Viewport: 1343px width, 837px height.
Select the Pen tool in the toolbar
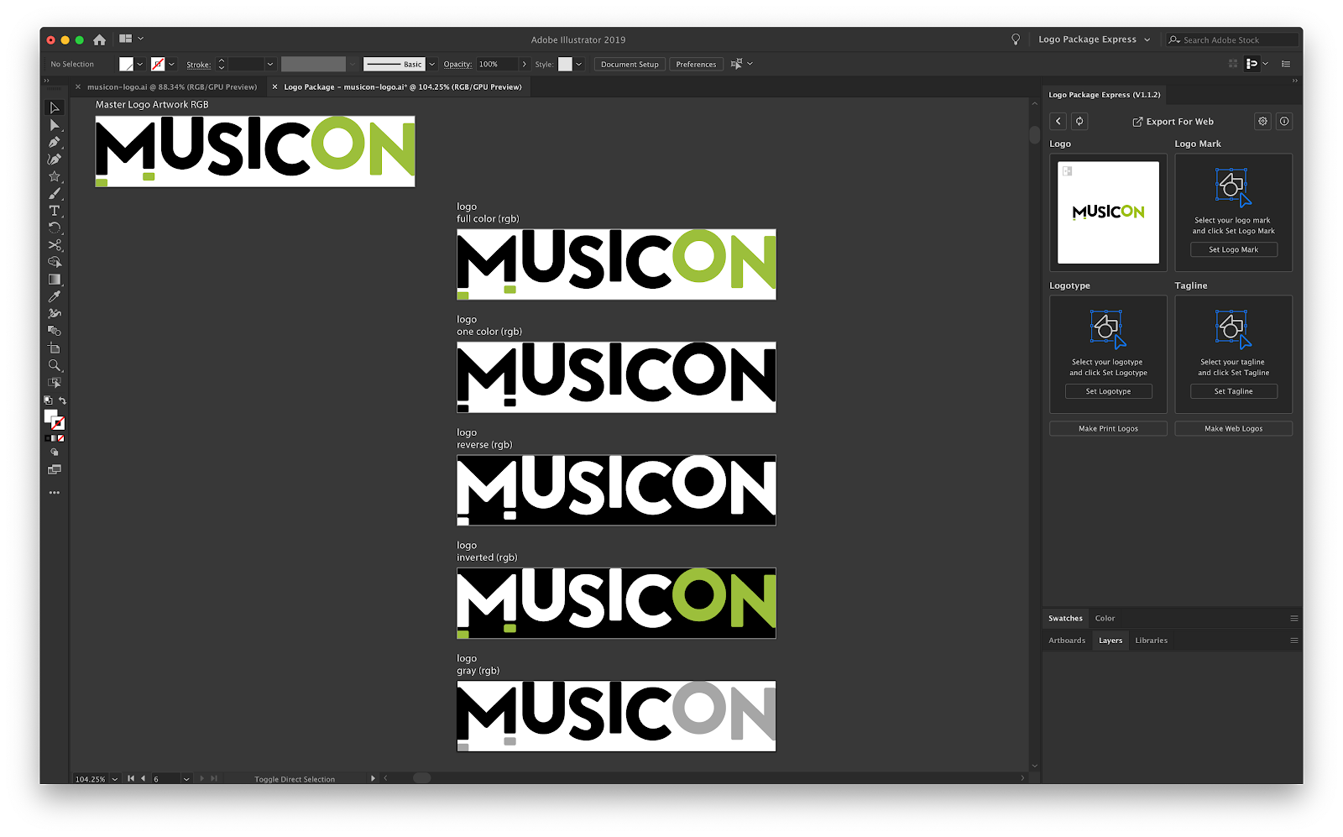[x=55, y=142]
